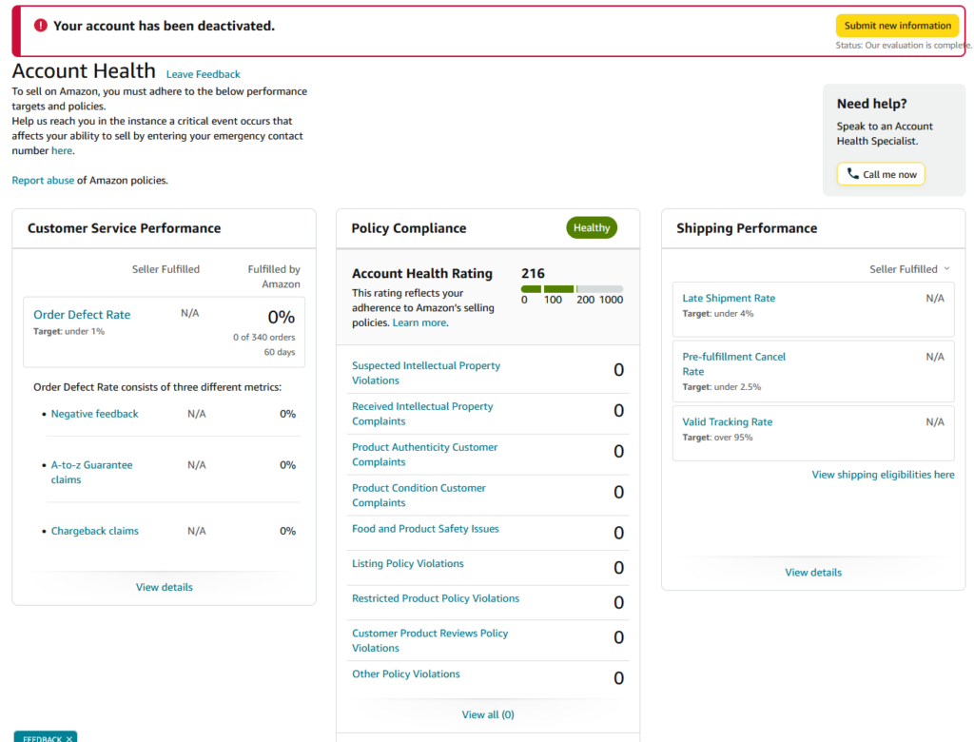
Task: Open the Leave Feedback link
Action: coord(204,74)
